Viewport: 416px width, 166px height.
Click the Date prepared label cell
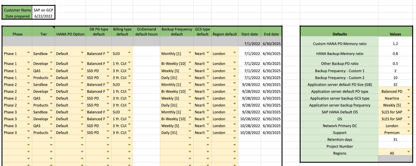(x=17, y=16)
